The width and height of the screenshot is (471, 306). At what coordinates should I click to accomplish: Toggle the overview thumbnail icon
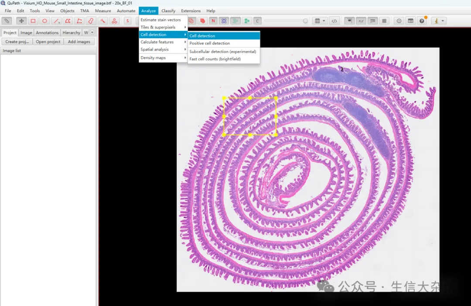click(349, 21)
